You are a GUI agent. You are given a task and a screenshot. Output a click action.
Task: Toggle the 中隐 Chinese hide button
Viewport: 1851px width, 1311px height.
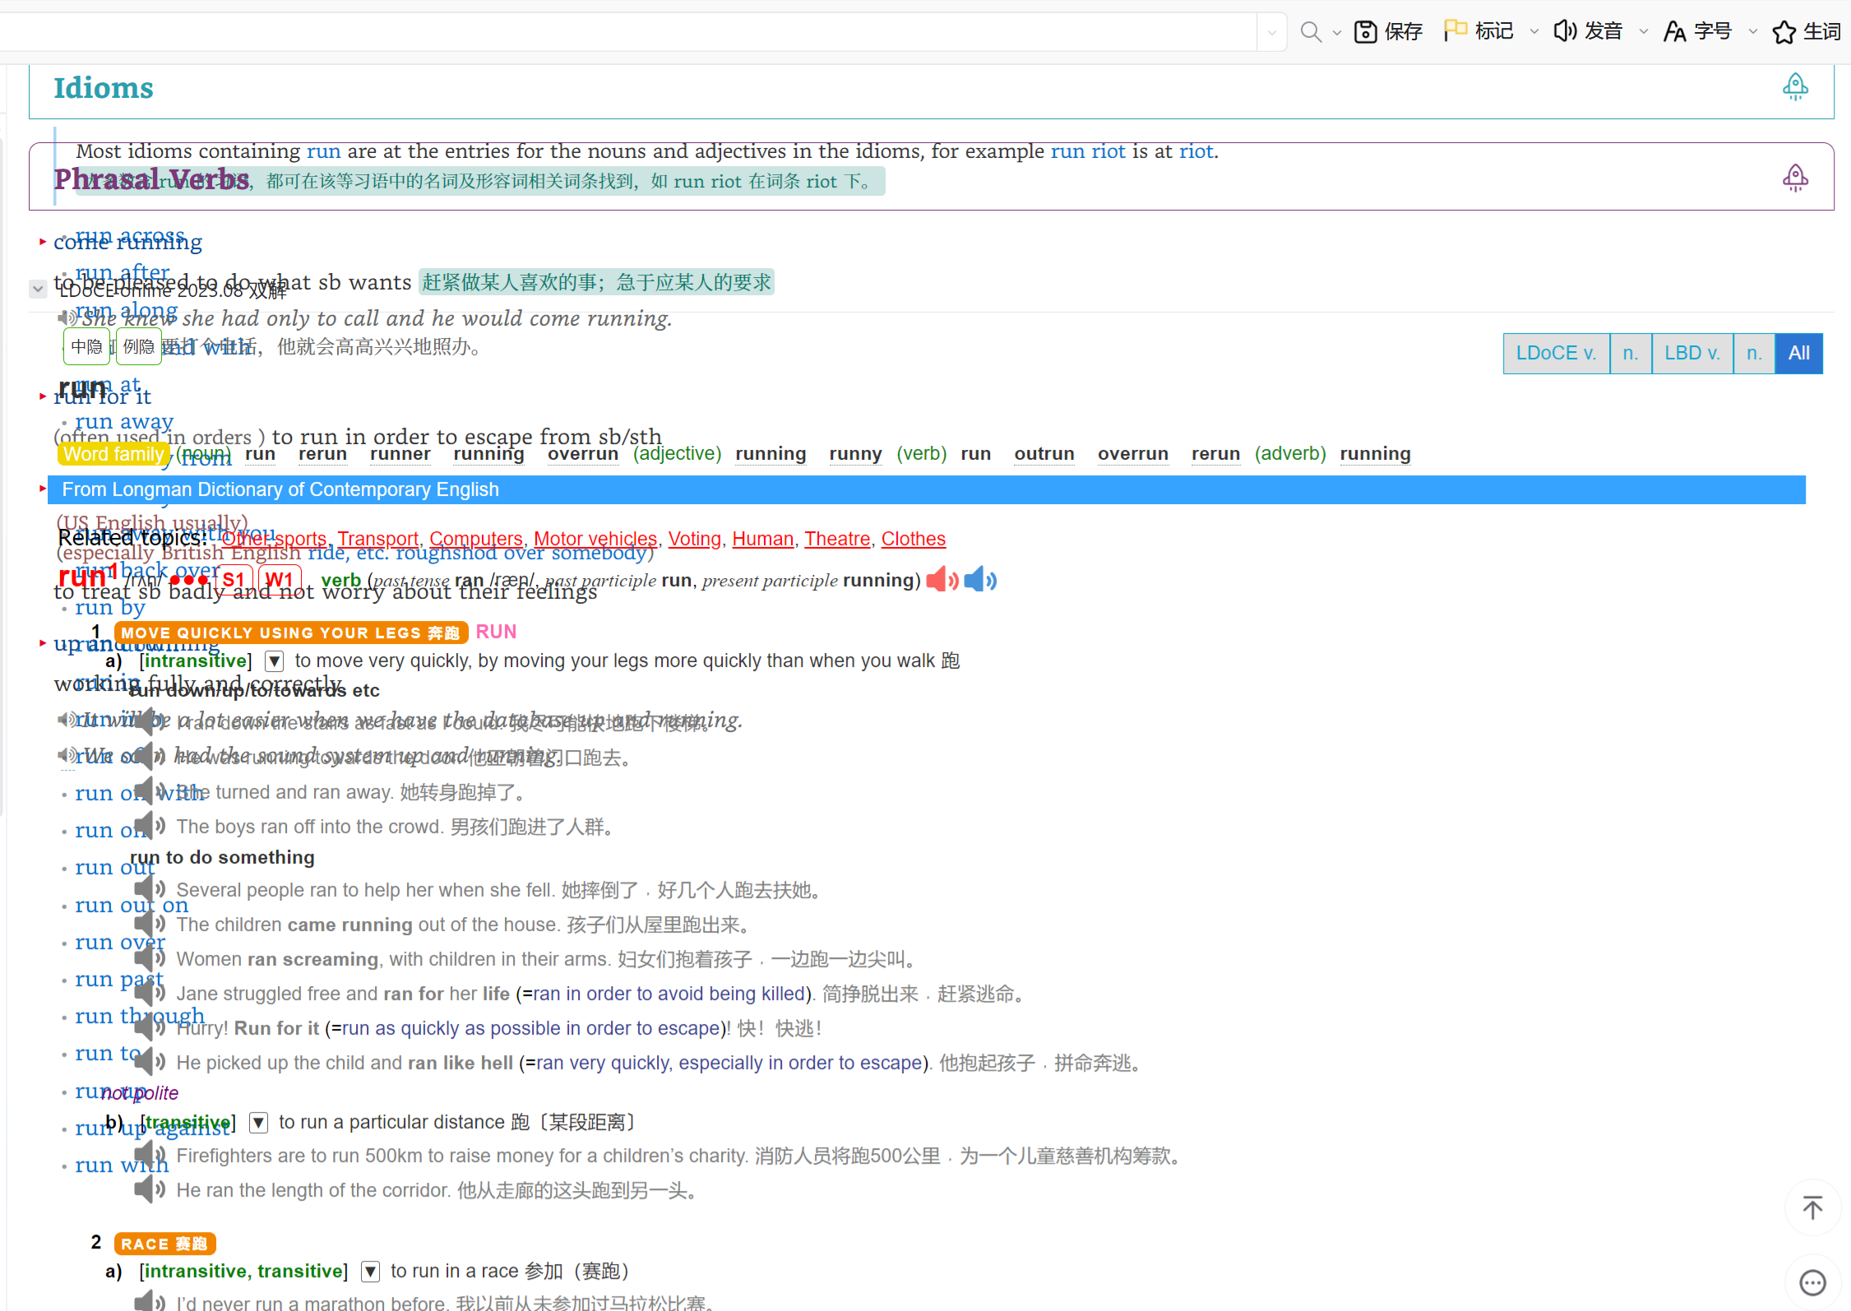point(86,347)
